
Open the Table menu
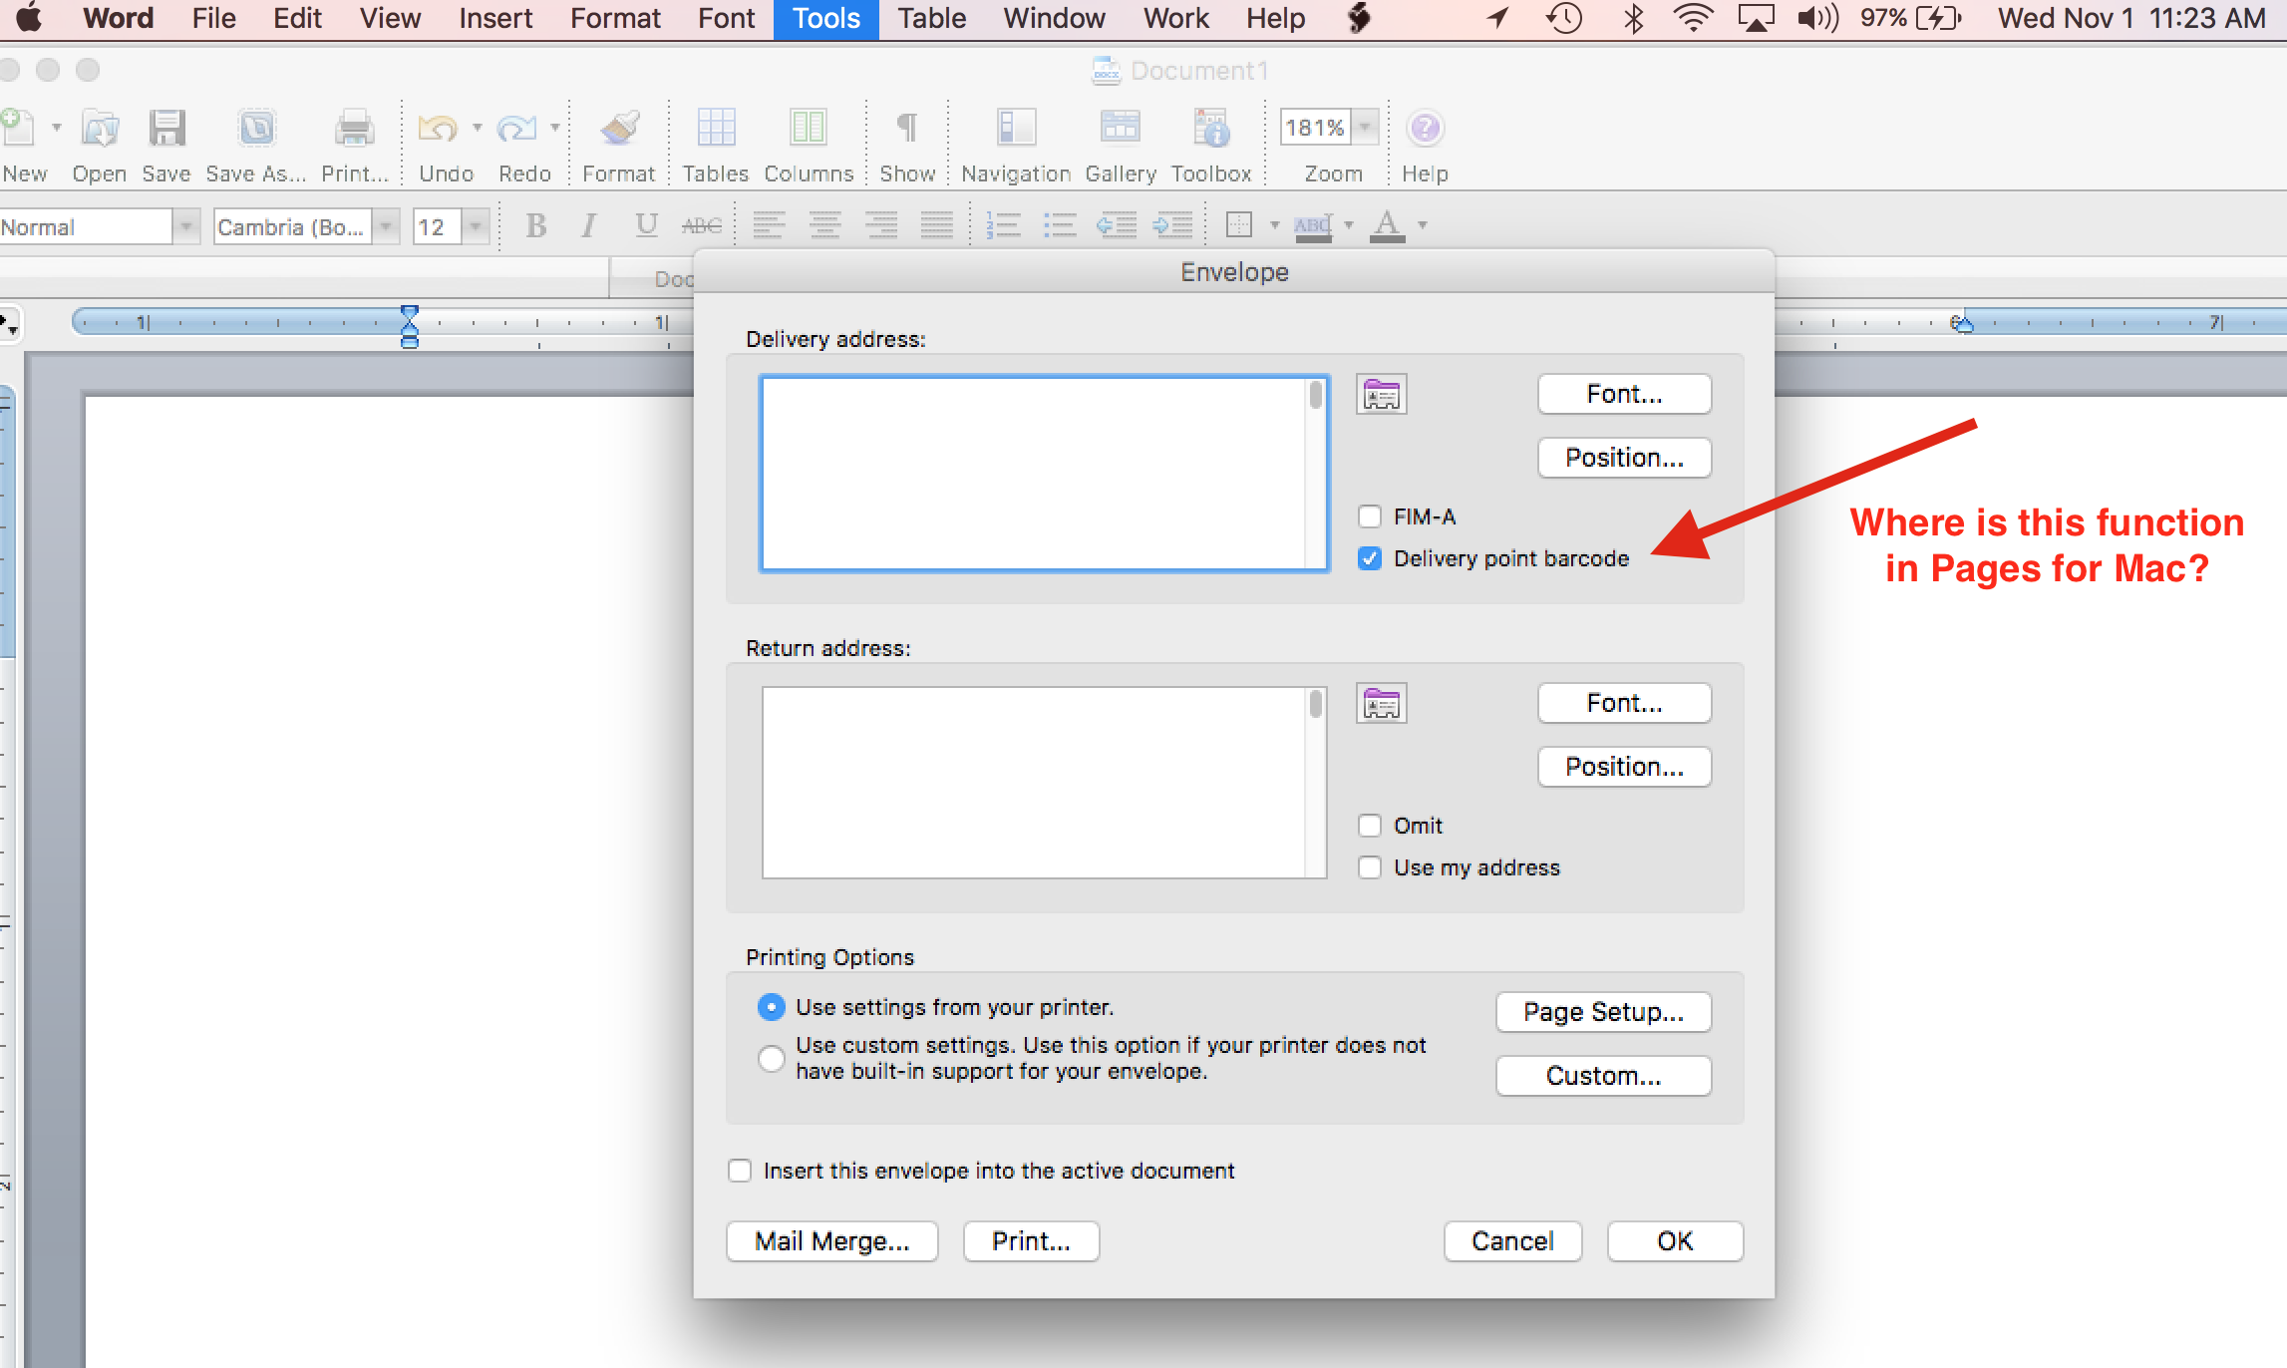[x=931, y=18]
